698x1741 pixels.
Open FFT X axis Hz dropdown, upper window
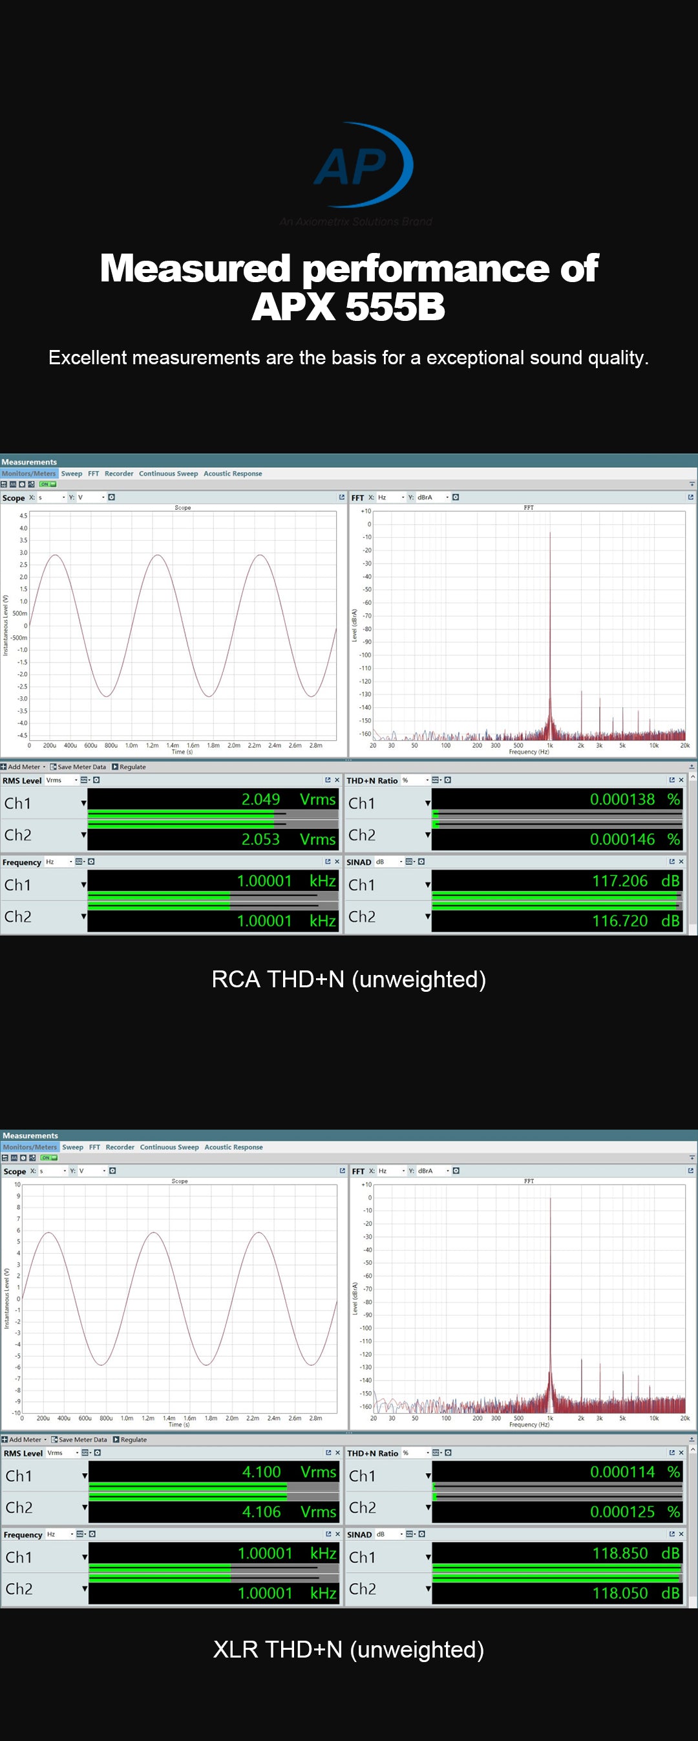click(x=392, y=498)
